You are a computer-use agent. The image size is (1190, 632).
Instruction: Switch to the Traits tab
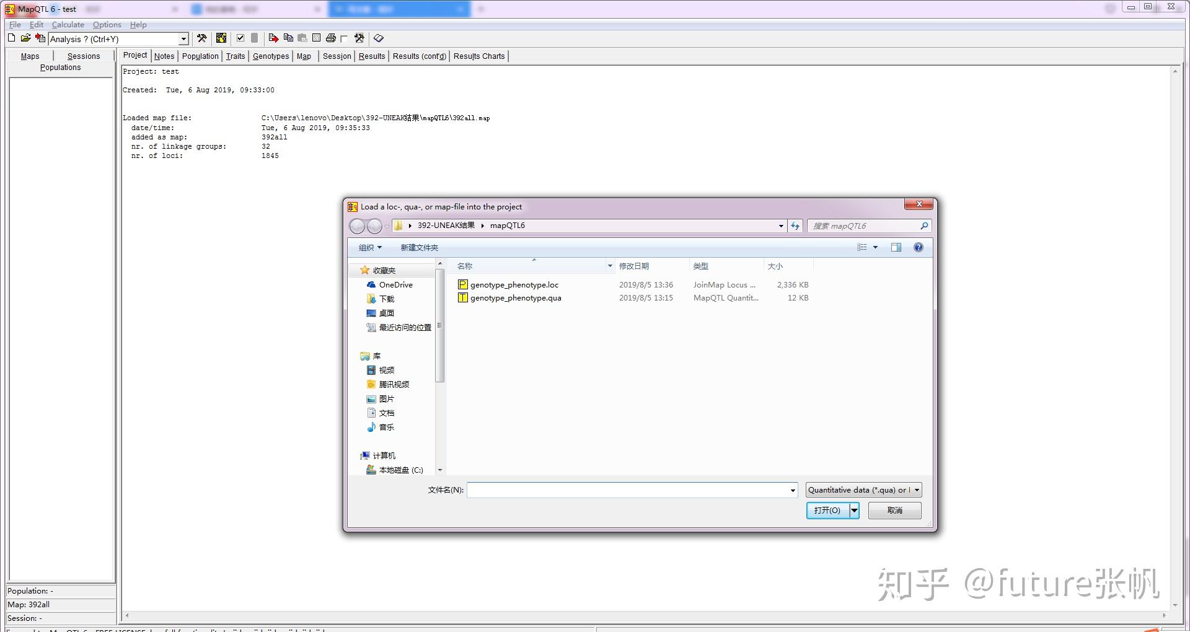(236, 56)
